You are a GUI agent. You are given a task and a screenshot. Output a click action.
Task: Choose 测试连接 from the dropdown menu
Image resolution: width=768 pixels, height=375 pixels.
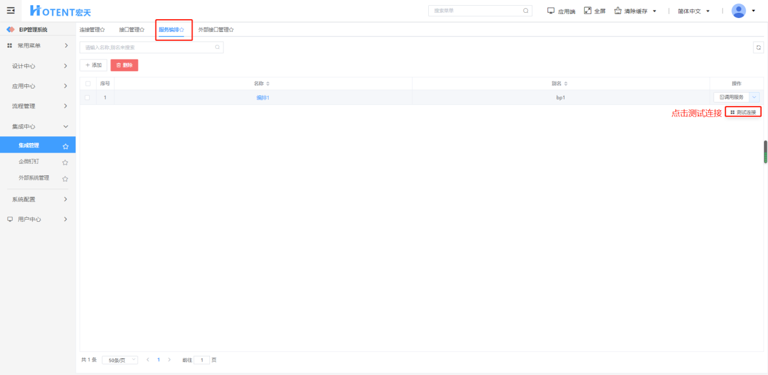pos(743,112)
